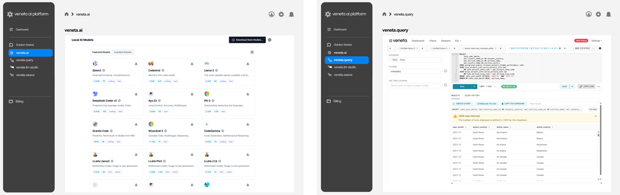Download the CodeGemma model
Screen dimensions: 620x195
tap(248, 124)
